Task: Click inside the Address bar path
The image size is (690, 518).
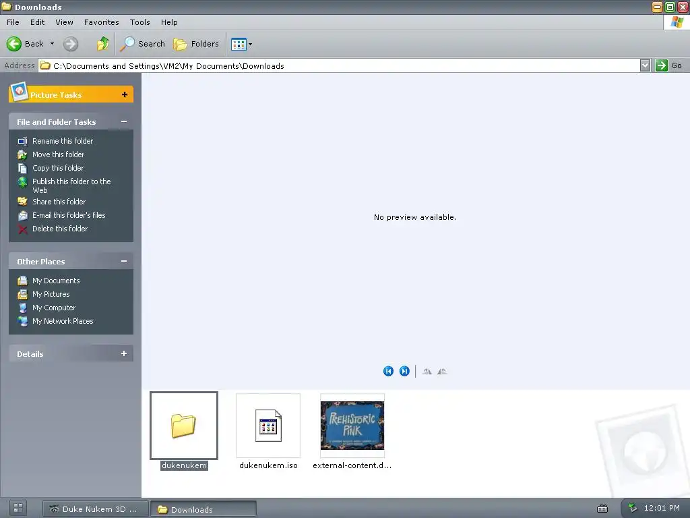Action: point(339,65)
